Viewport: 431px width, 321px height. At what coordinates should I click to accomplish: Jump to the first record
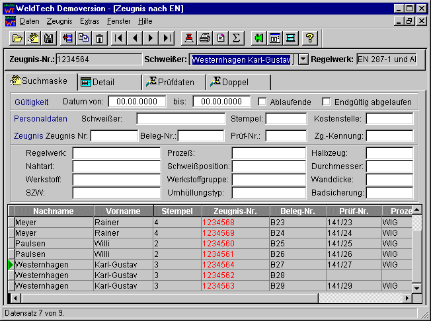[119, 38]
